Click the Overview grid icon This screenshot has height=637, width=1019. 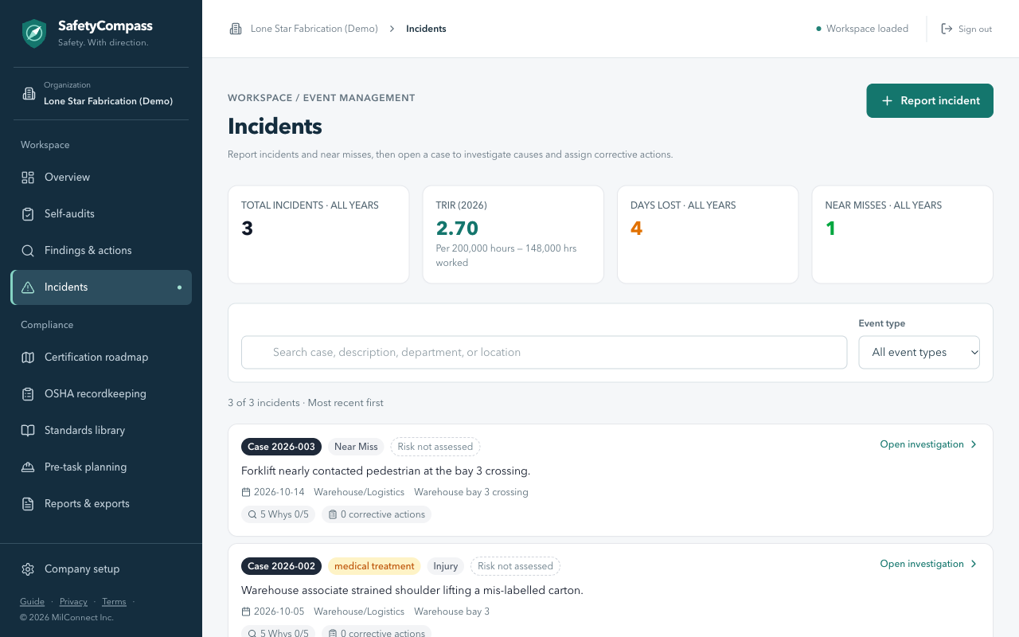[28, 178]
